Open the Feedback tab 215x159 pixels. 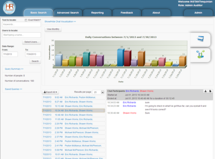(127, 13)
